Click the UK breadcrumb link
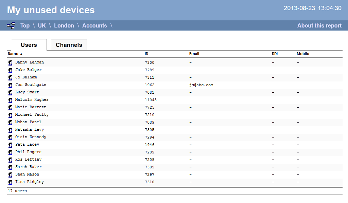 [x=41, y=25]
